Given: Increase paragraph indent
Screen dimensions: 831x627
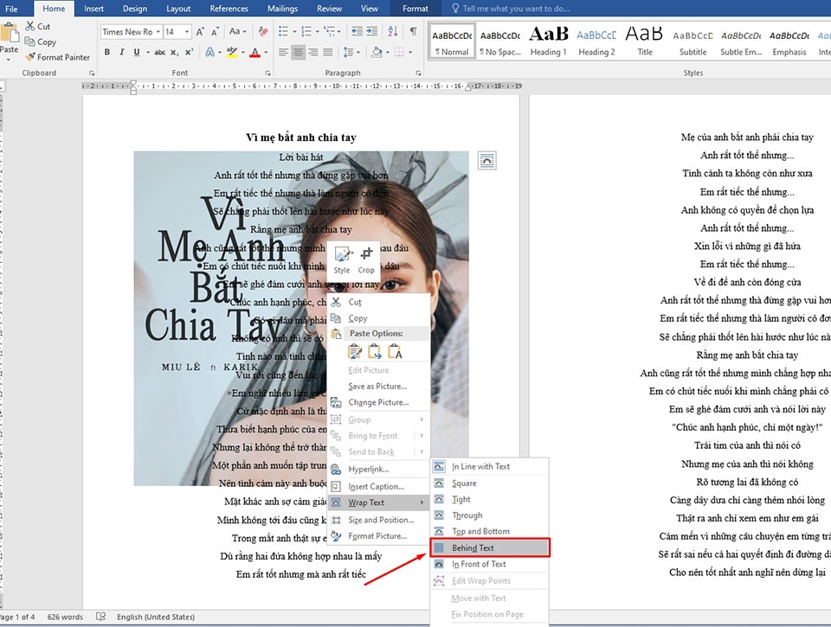Looking at the screenshot, I should 372,31.
